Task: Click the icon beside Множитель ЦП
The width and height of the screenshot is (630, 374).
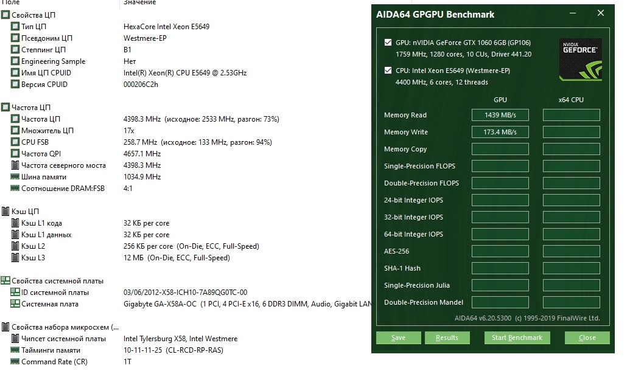Action: pyautogui.click(x=15, y=130)
